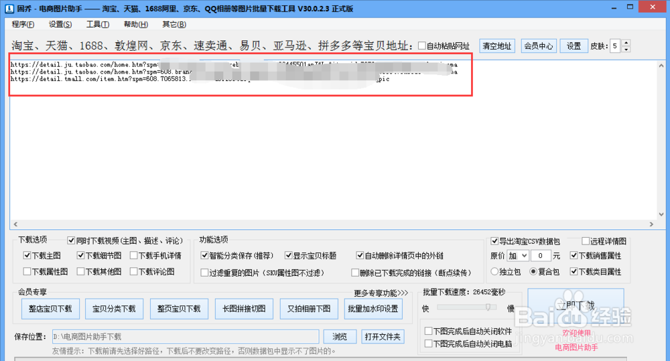The width and height of the screenshot is (670, 361).
Task: Click horizontal scrollbar right arrow
Action: pos(652,224)
